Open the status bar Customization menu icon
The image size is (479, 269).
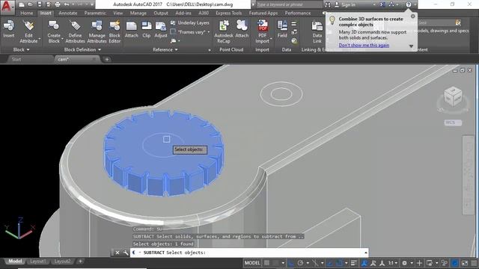[x=474, y=263]
